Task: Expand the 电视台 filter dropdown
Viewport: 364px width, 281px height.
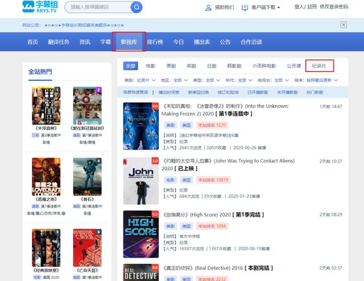Action: click(x=282, y=80)
